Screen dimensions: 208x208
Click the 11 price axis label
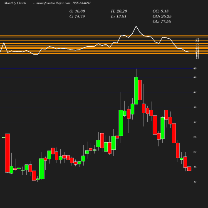pos(195,182)
